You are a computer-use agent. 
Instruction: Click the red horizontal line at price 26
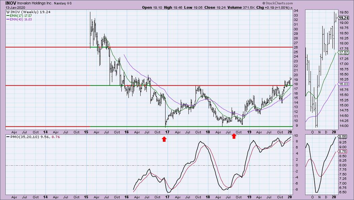pos(149,47)
